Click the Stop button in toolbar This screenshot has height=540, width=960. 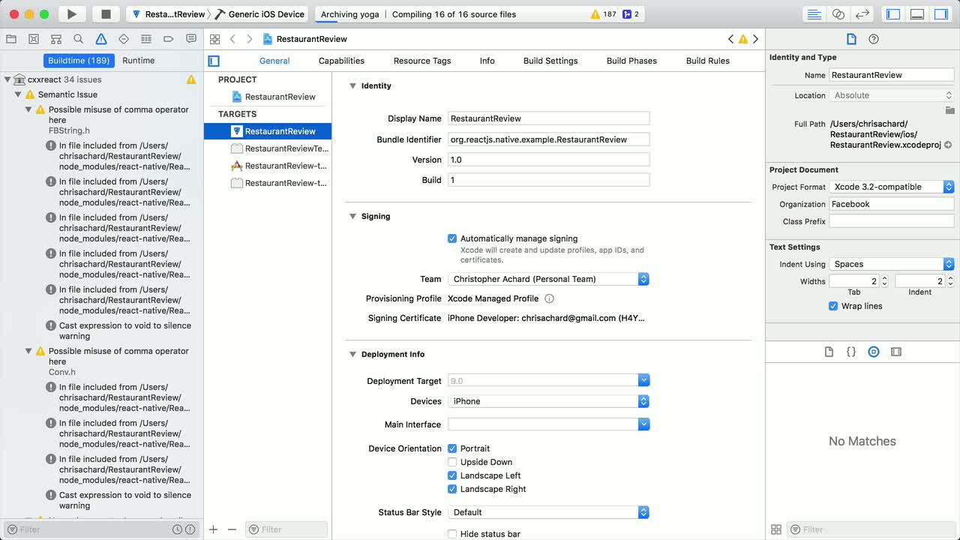106,14
